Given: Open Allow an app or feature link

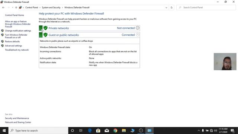Looking at the screenshot, I should [18, 24].
